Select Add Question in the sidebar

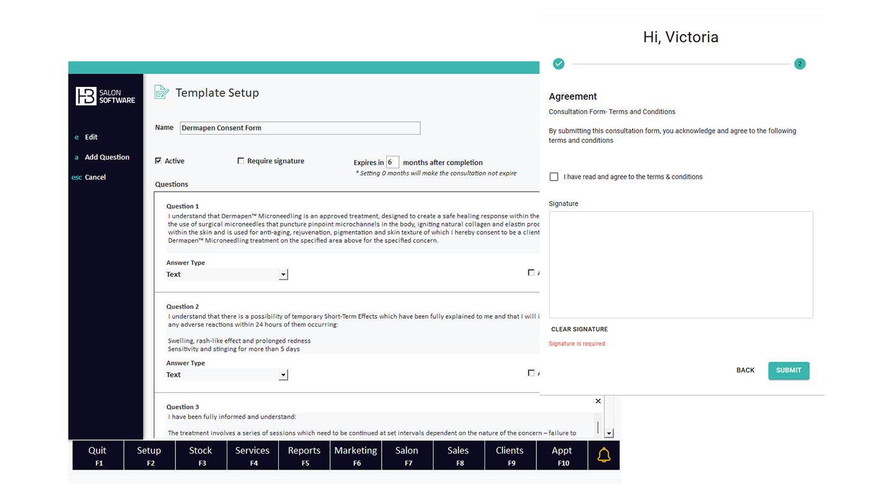107,157
